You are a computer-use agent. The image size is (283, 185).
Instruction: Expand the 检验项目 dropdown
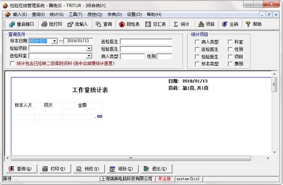click(x=89, y=48)
